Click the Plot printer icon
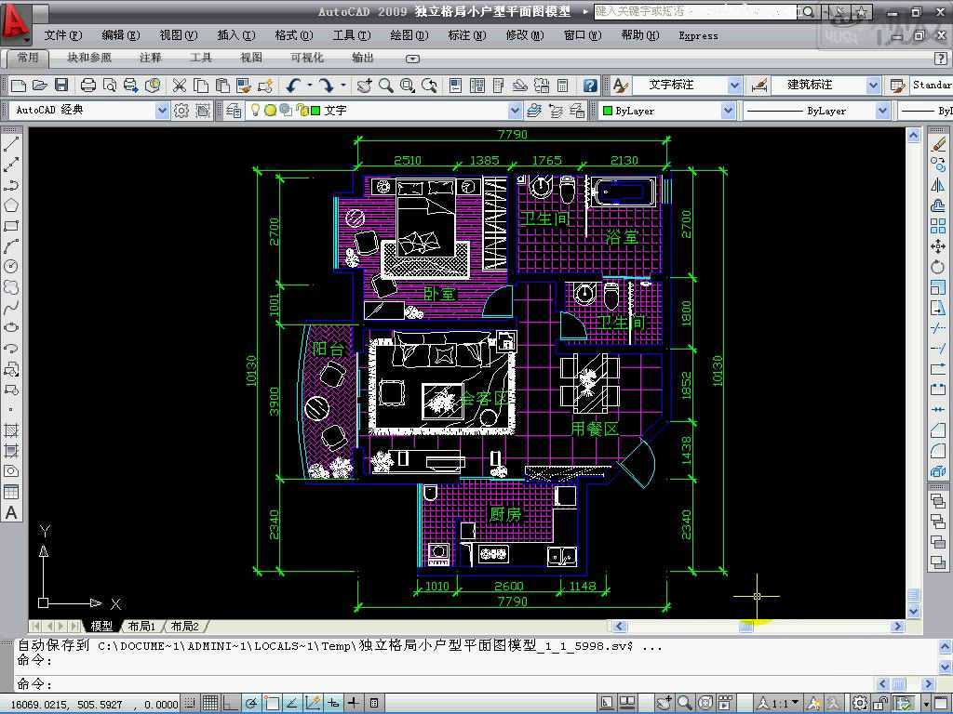The width and height of the screenshot is (953, 714). [88, 86]
